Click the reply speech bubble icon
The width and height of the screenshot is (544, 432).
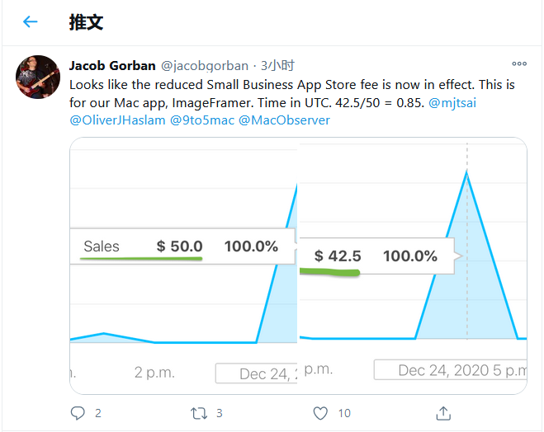78,412
